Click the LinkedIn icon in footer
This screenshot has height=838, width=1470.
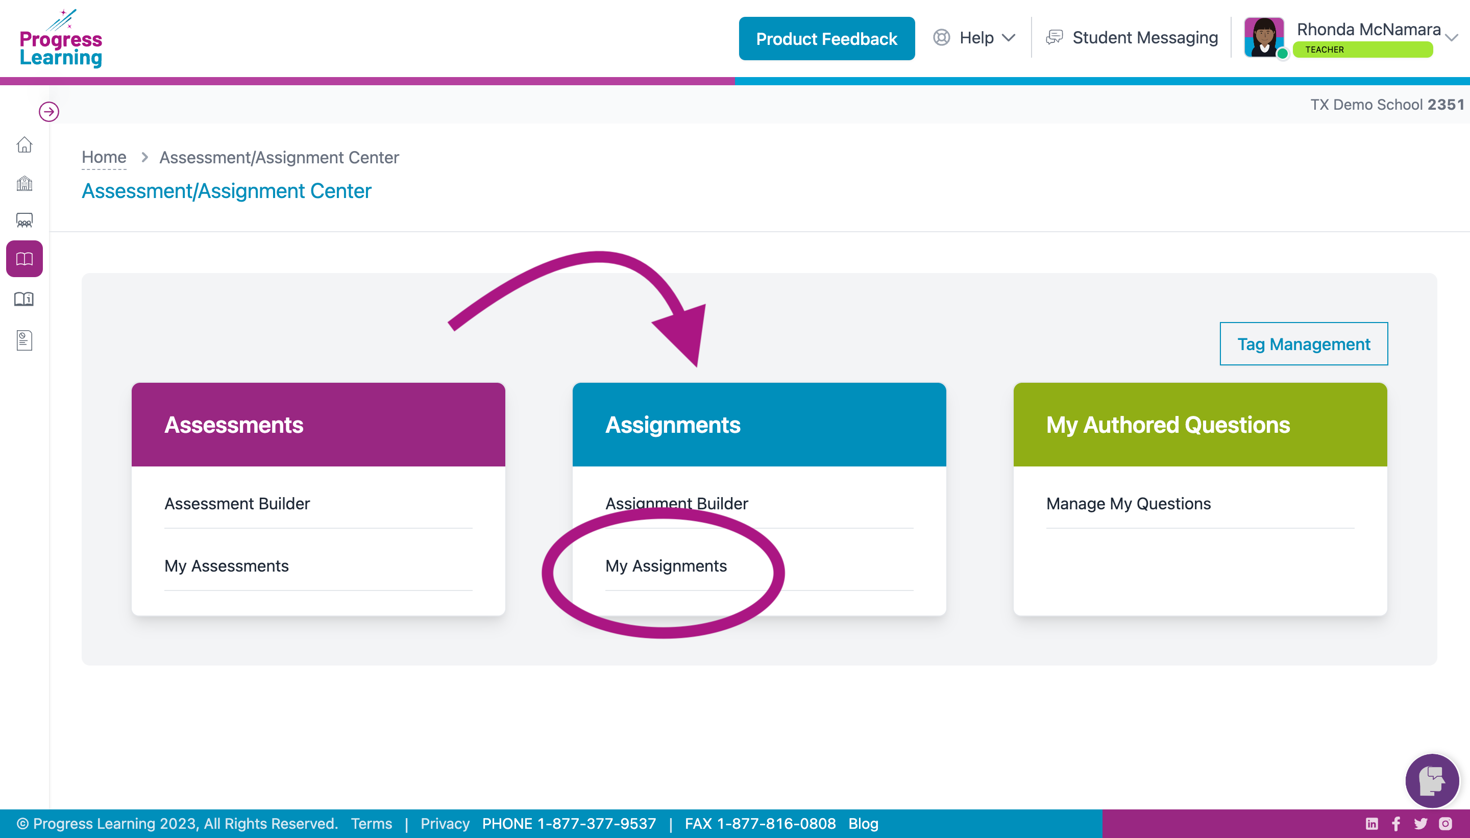[1372, 824]
